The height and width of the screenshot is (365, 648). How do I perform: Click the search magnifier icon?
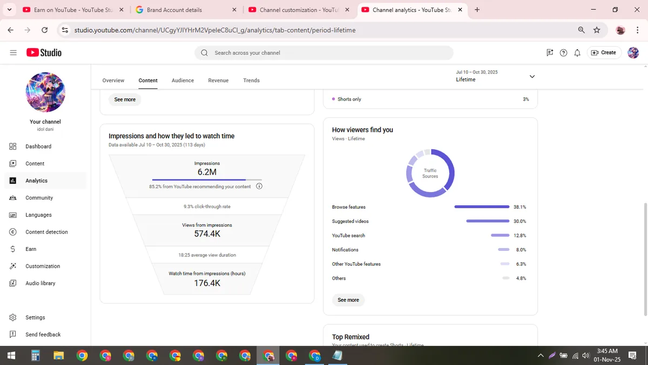point(204,52)
